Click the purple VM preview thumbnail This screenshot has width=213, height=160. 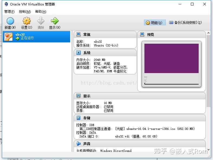(x=172, y=58)
